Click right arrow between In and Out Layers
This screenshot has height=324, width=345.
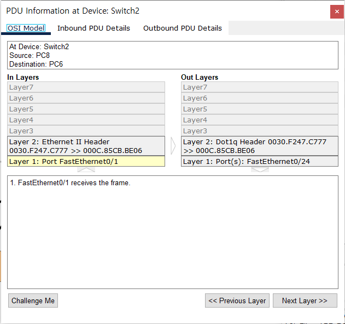click(173, 146)
